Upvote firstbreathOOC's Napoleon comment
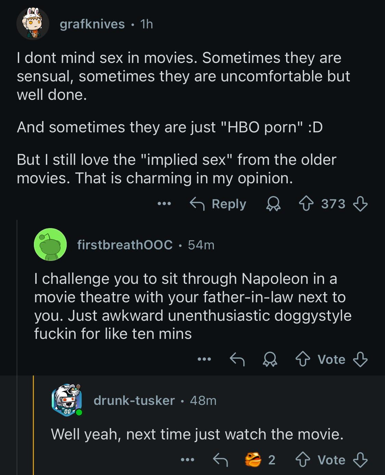 (x=303, y=359)
